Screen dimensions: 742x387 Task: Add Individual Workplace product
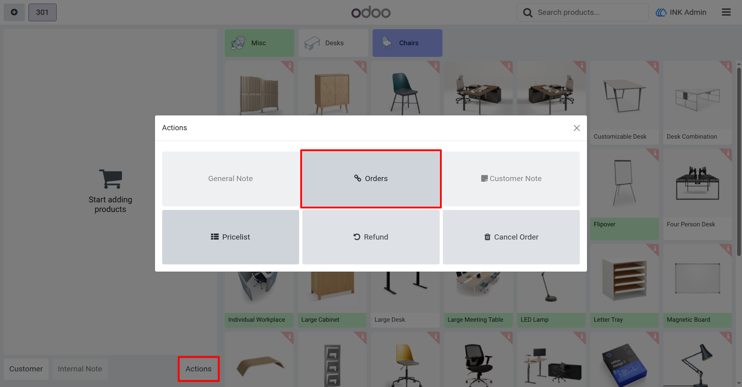click(x=259, y=299)
